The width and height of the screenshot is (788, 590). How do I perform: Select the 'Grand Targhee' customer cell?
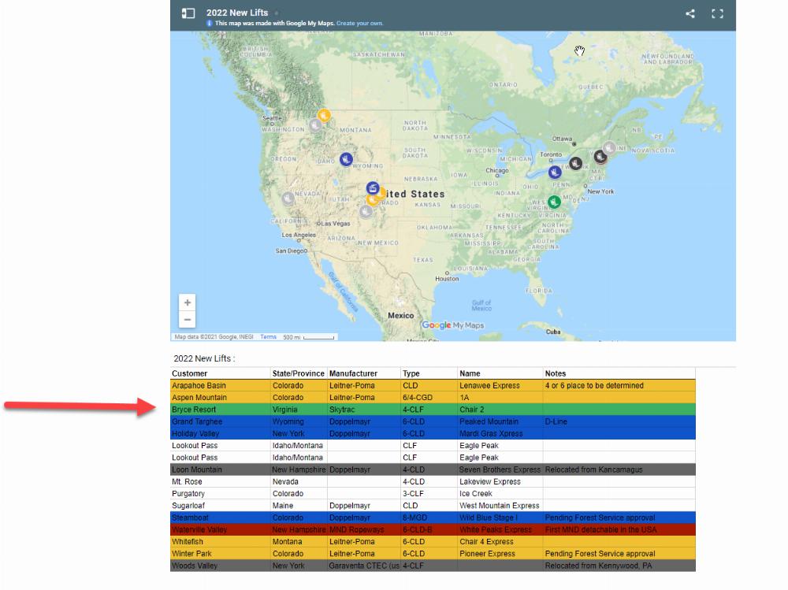pyautogui.click(x=221, y=421)
